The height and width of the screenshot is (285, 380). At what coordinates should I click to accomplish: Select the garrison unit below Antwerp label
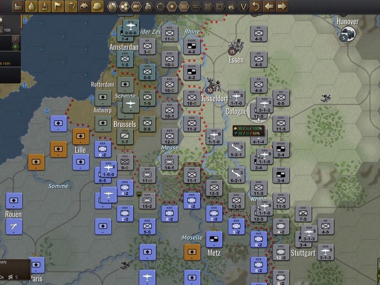103,124
